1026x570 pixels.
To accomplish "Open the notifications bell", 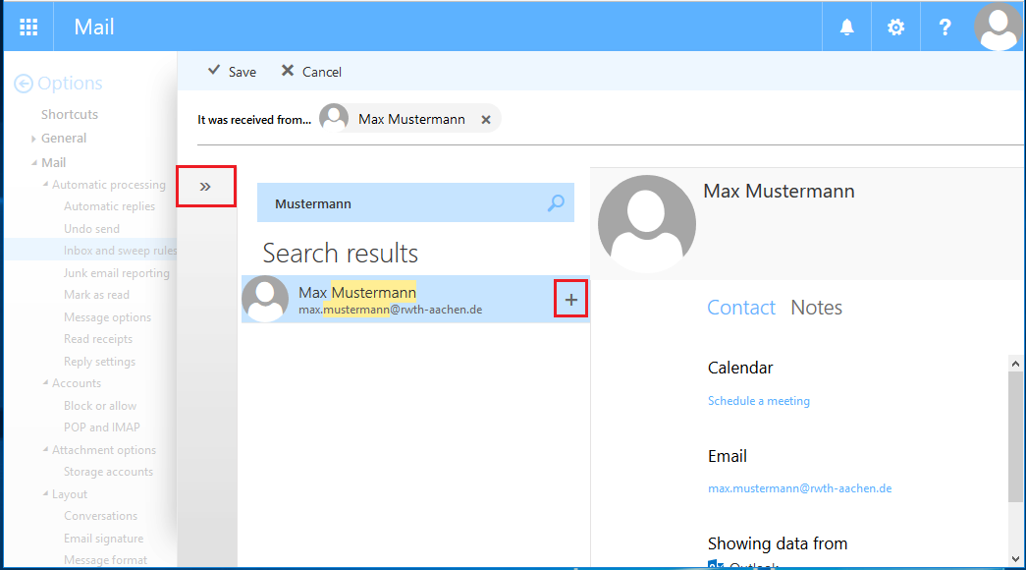I will click(845, 27).
